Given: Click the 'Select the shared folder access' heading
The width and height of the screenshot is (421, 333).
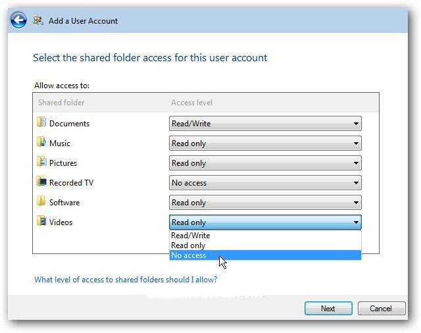Looking at the screenshot, I should (150, 57).
